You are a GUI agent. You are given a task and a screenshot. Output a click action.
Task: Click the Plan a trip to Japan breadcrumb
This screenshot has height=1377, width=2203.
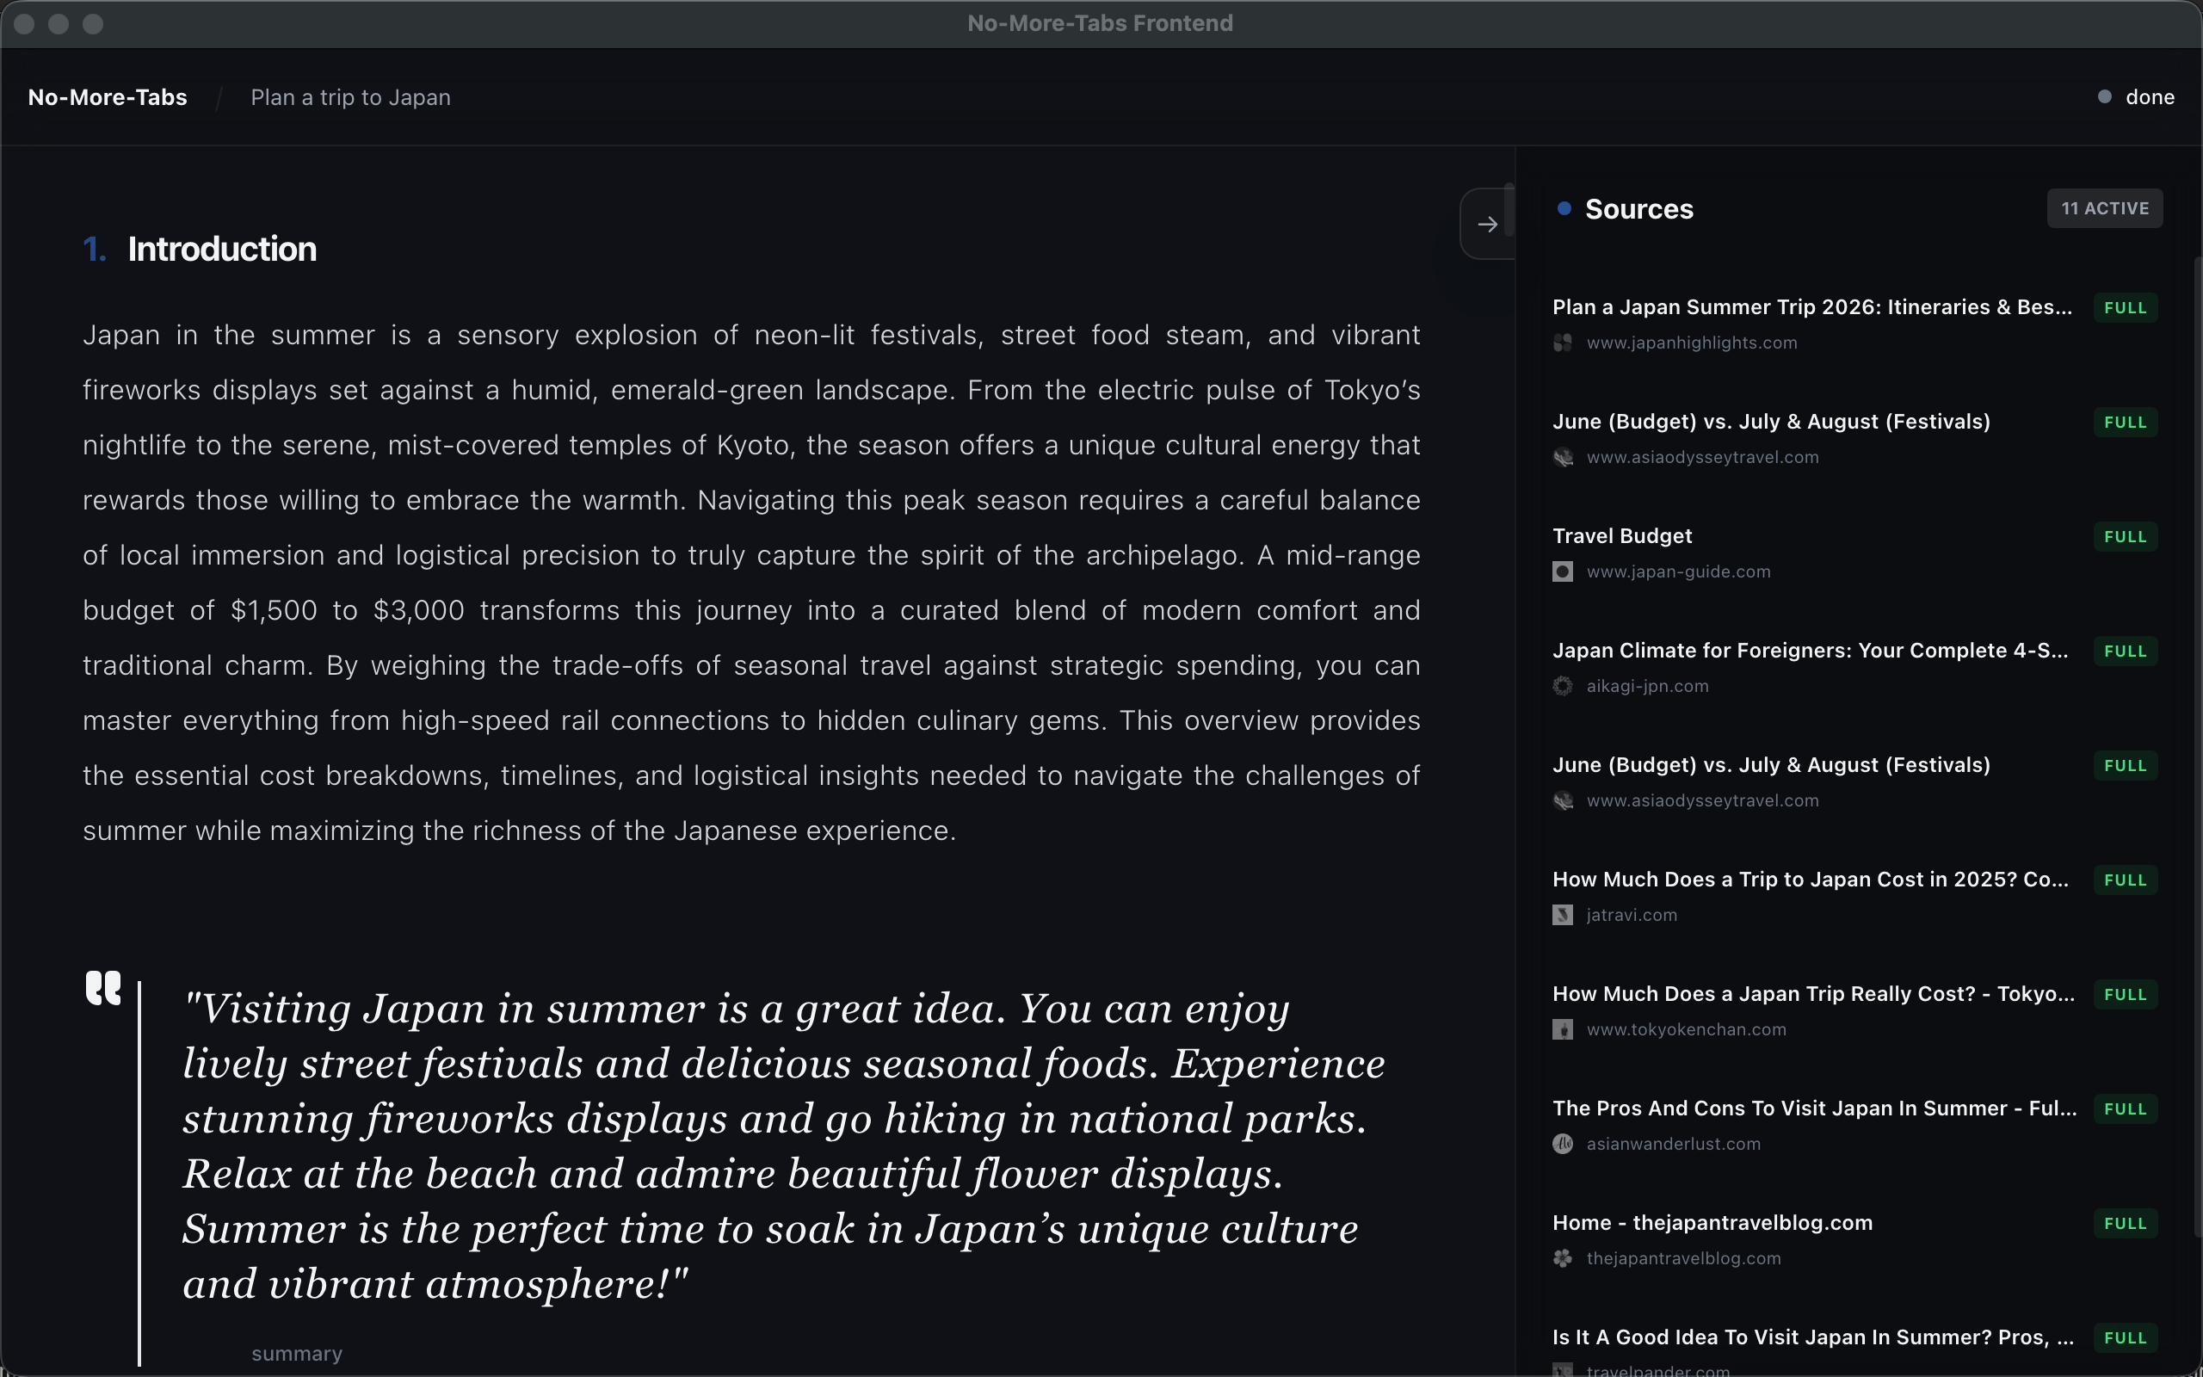coord(350,97)
